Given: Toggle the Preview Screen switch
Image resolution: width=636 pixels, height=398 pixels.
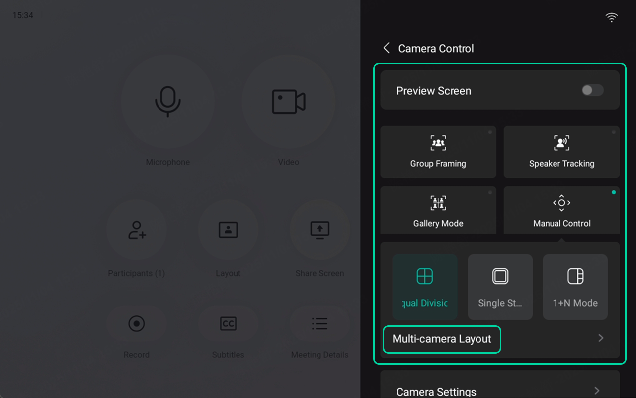Looking at the screenshot, I should (x=592, y=90).
